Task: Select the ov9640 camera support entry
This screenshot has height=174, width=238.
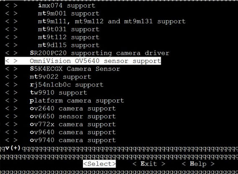Action: pyautogui.click(x=73, y=132)
